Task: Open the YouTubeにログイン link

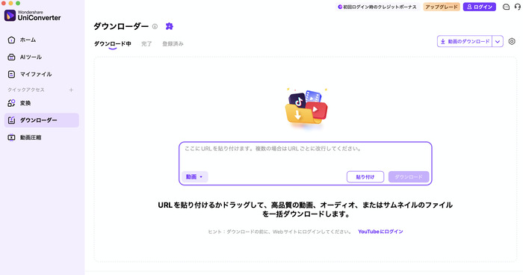Action: pyautogui.click(x=380, y=232)
